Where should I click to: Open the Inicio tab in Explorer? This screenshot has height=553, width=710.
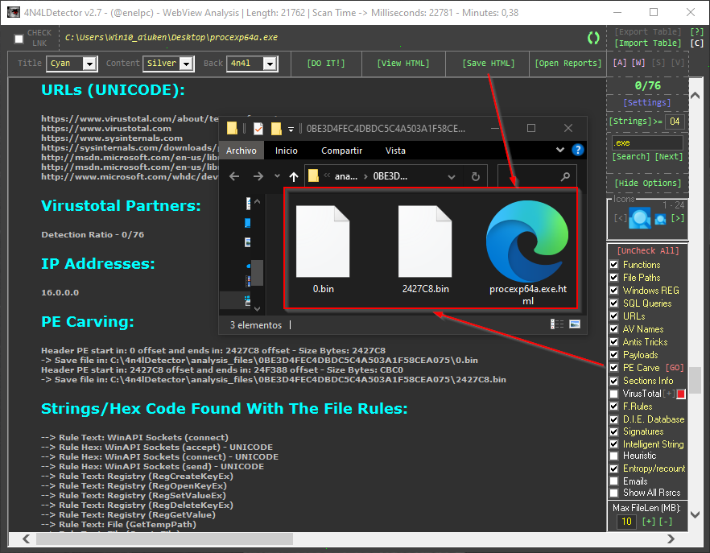tap(287, 151)
